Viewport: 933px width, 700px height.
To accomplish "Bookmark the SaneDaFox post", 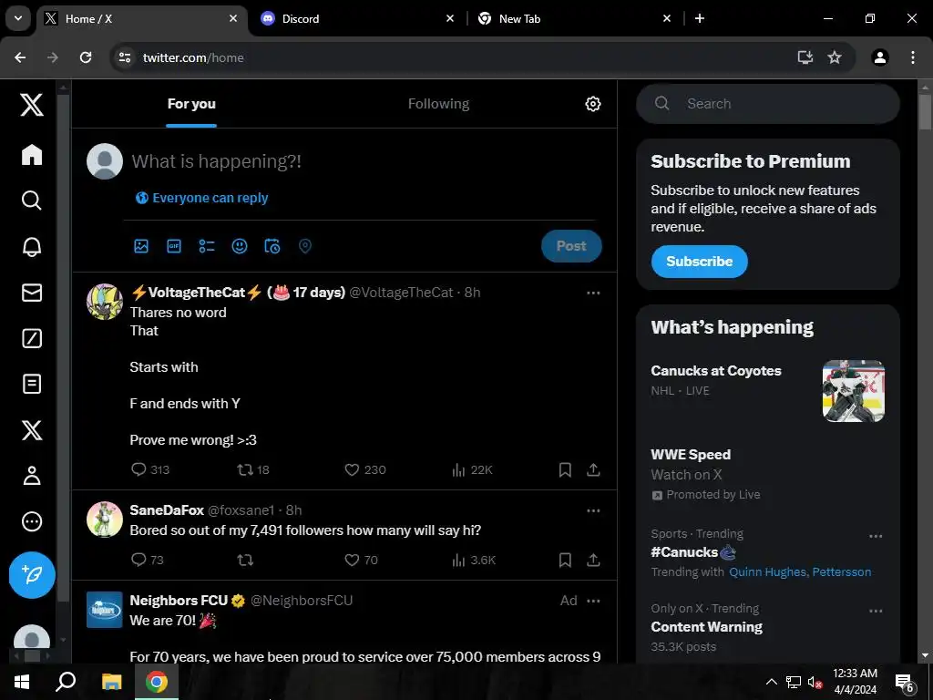I will [565, 560].
